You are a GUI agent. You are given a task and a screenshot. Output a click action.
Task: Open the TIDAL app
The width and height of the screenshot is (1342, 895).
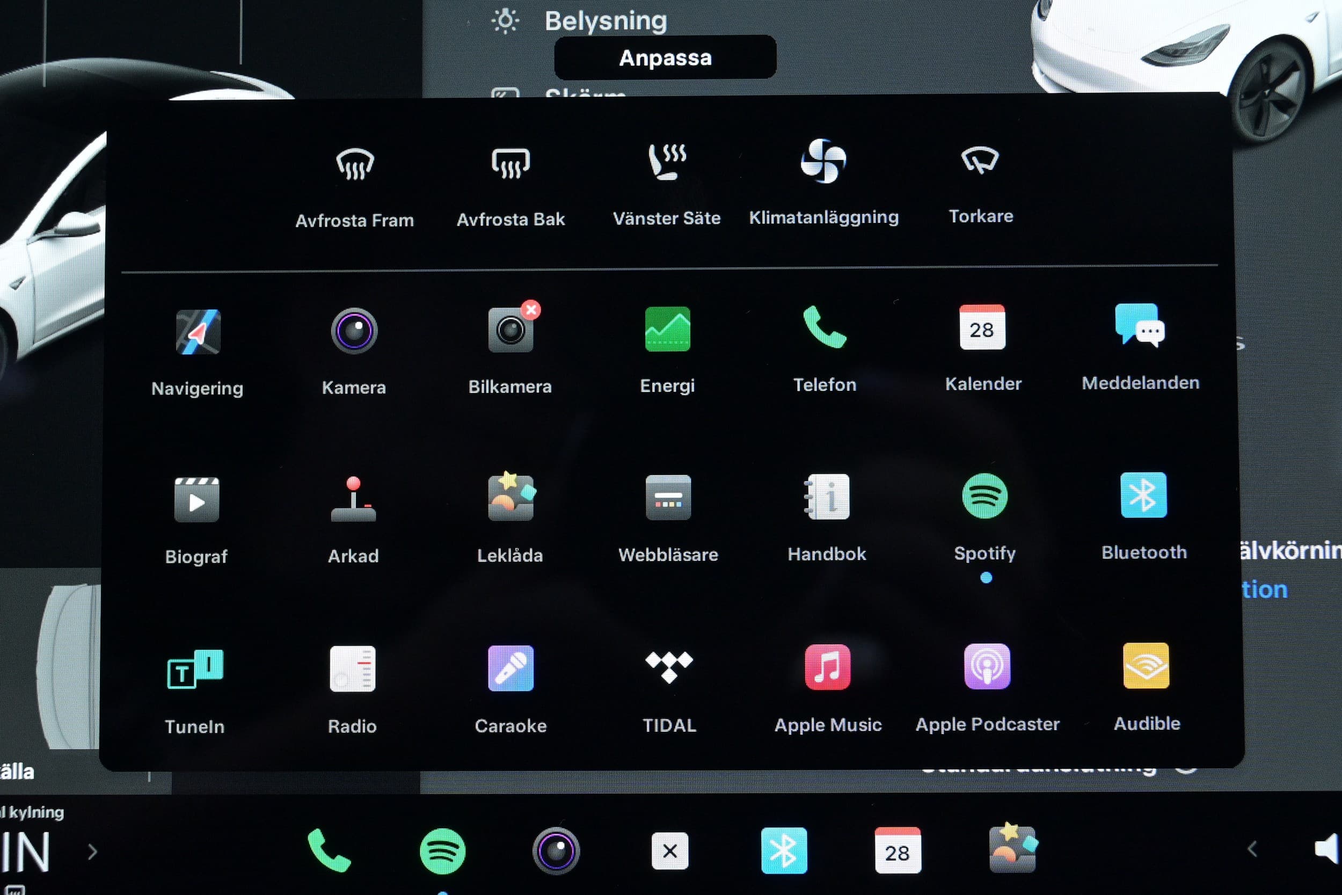(669, 667)
